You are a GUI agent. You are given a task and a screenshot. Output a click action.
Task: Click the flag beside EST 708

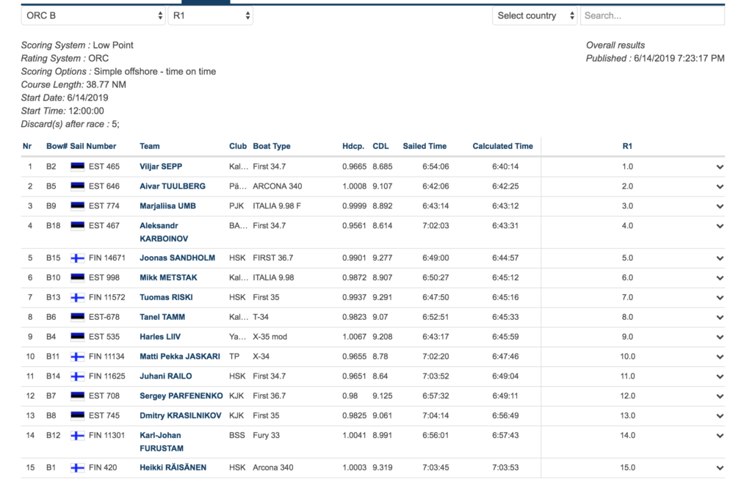coord(77,396)
